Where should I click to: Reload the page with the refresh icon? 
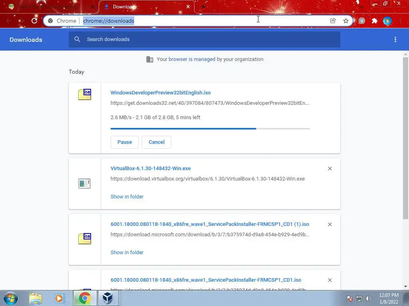(x=34, y=21)
